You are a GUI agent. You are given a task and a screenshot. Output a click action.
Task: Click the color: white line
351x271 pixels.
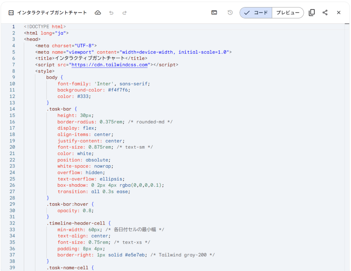pyautogui.click(x=76, y=153)
